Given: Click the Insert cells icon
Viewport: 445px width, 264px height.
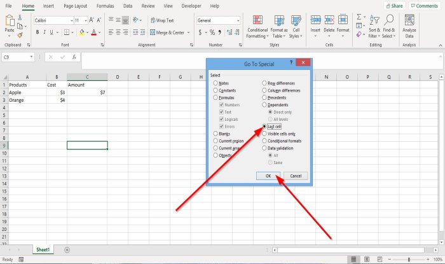Looking at the screenshot, I should [x=315, y=20].
